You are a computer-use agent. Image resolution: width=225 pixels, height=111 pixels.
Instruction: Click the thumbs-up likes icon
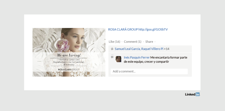tap(112, 49)
